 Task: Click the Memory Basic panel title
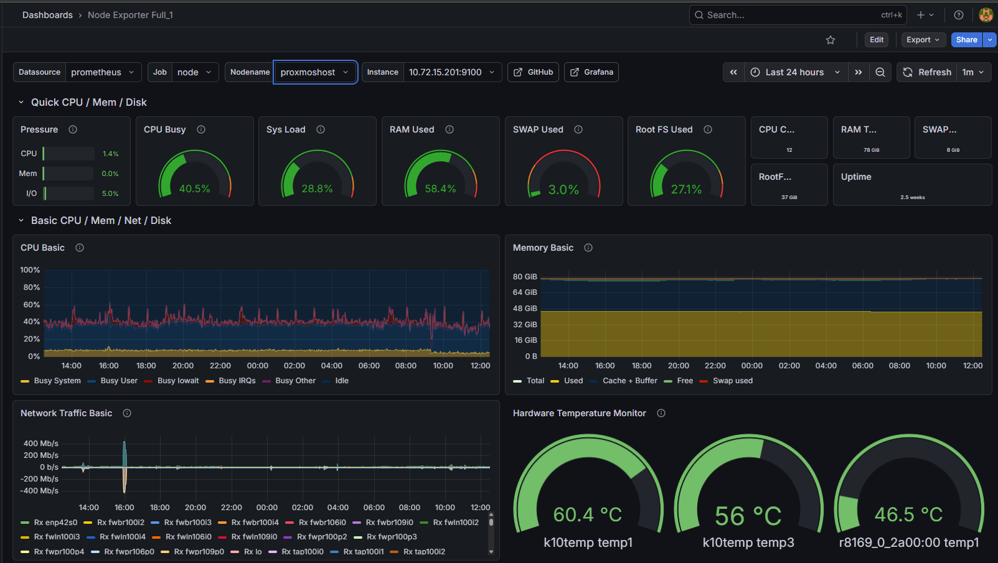[x=543, y=248]
